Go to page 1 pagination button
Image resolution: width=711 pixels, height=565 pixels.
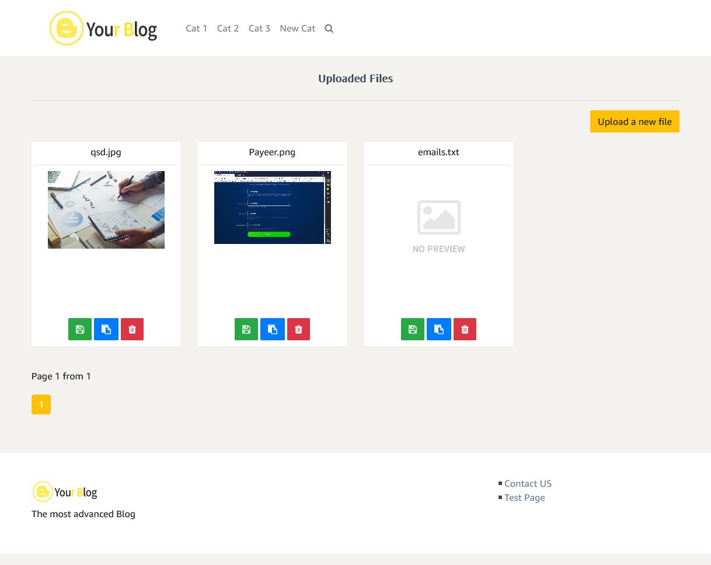pyautogui.click(x=41, y=404)
